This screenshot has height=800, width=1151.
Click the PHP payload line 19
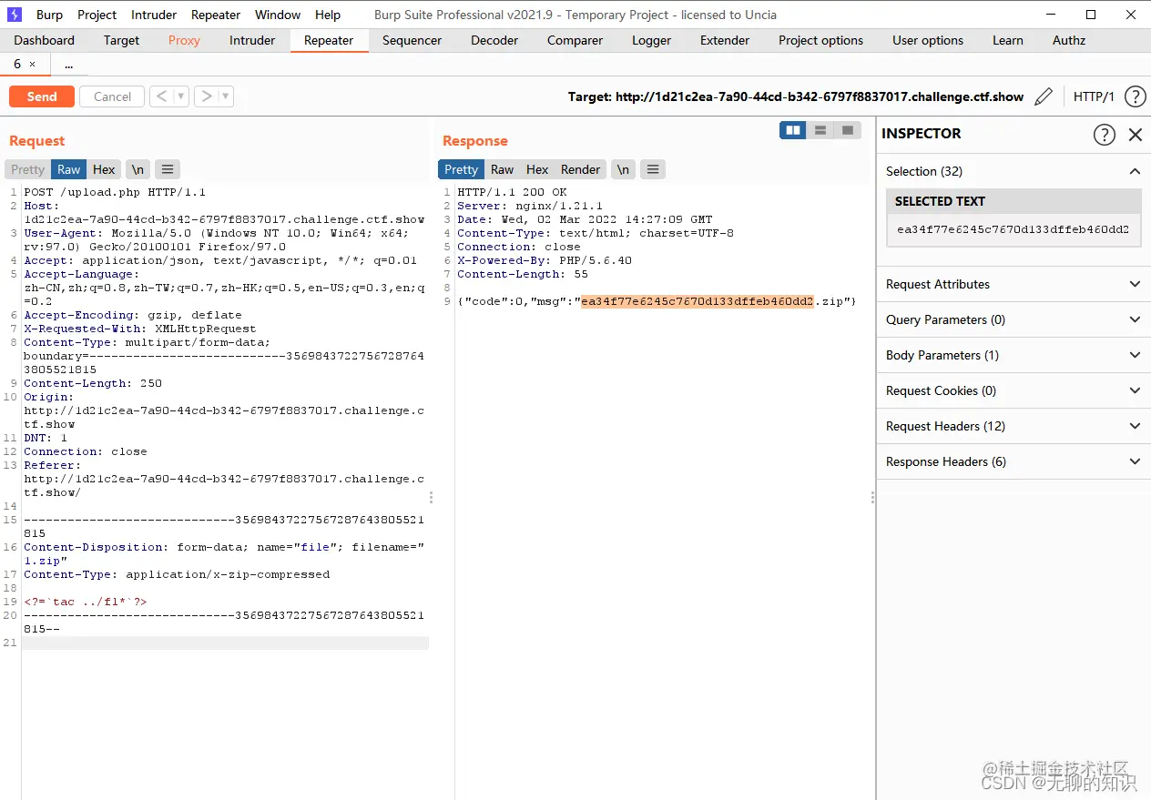point(86,602)
